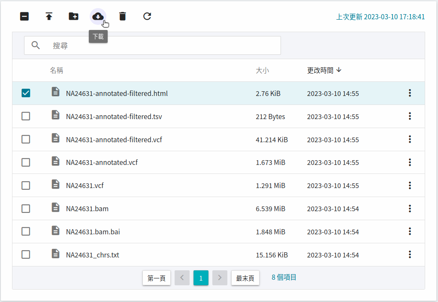Click the 41.214 KiB size value
This screenshot has width=438, height=302.
tap(272, 140)
